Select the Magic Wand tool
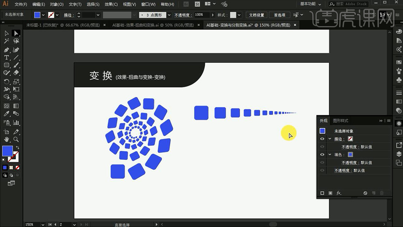Viewport: 403px width, 227px height. tap(7, 41)
